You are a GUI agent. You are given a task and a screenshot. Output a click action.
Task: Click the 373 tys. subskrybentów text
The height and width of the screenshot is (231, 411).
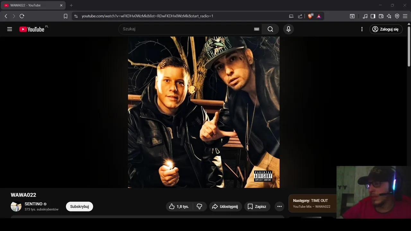pyautogui.click(x=41, y=210)
